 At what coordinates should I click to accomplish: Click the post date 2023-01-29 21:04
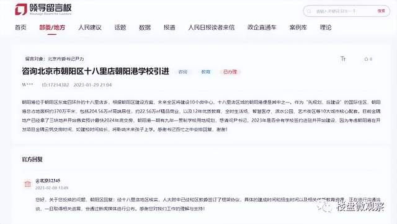(92, 85)
